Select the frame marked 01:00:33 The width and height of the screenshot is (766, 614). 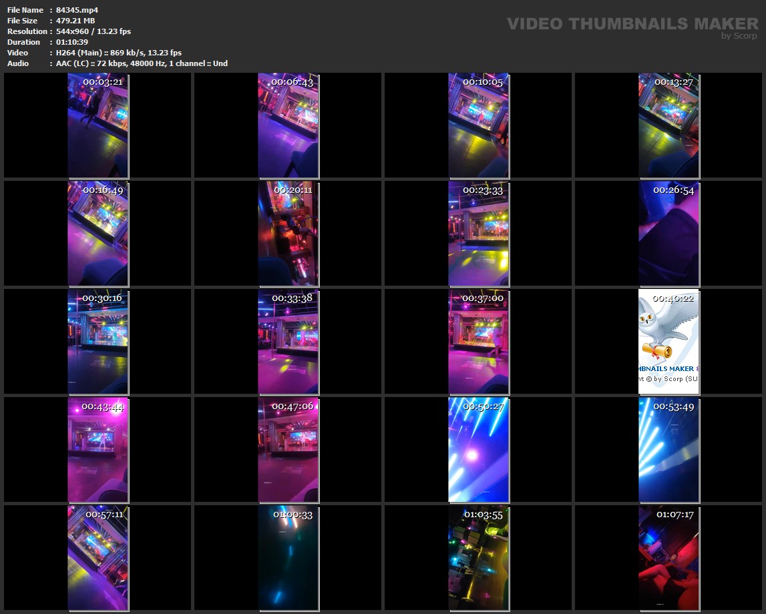pyautogui.click(x=289, y=558)
